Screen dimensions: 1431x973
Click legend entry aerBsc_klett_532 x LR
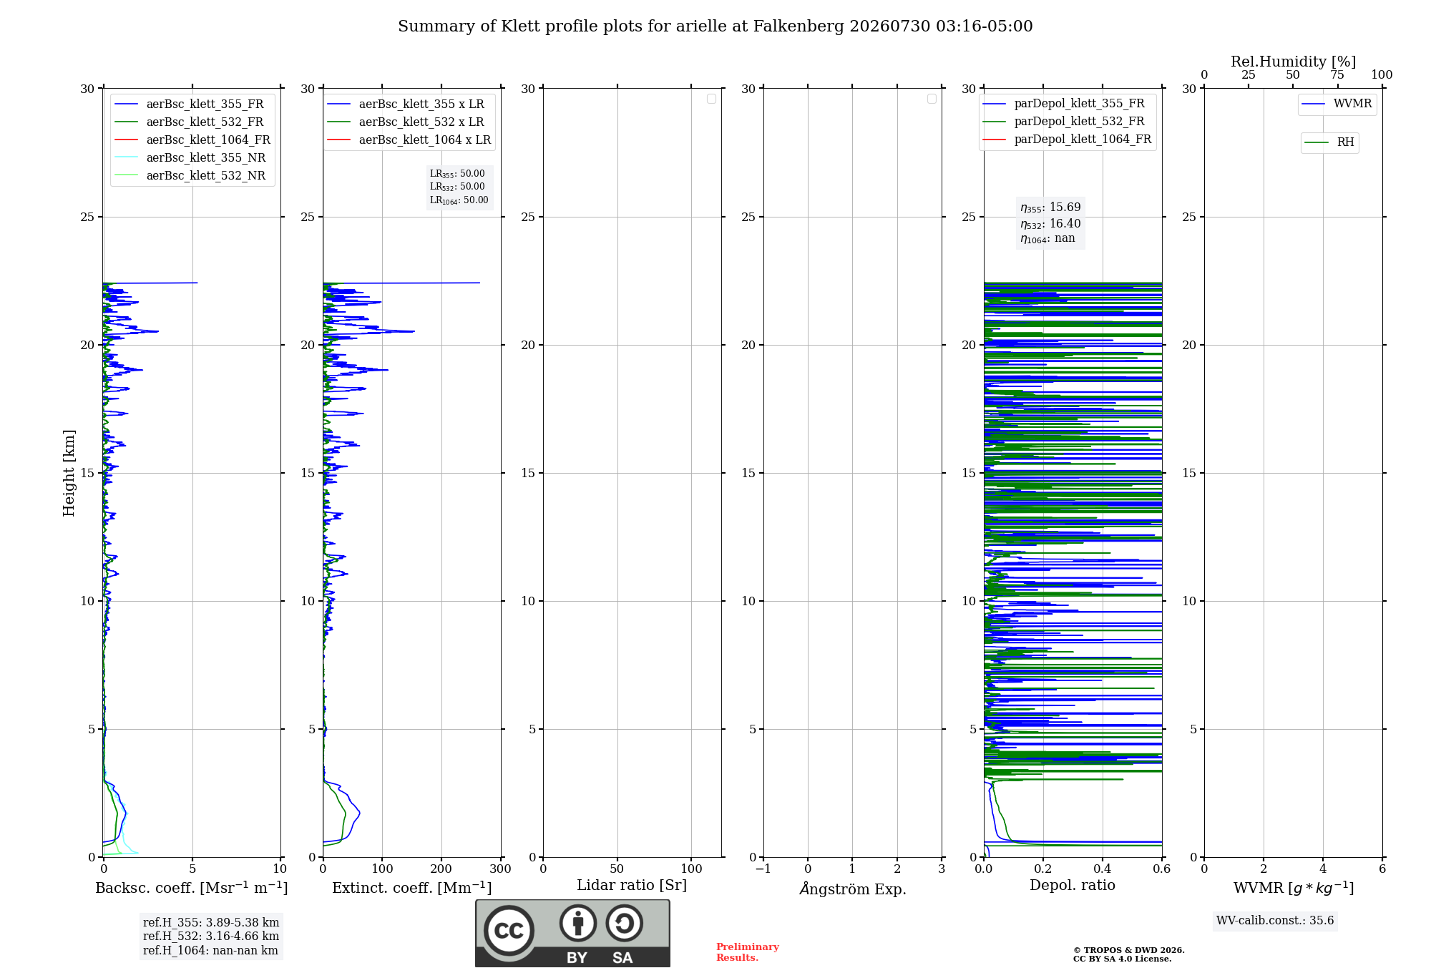click(406, 122)
